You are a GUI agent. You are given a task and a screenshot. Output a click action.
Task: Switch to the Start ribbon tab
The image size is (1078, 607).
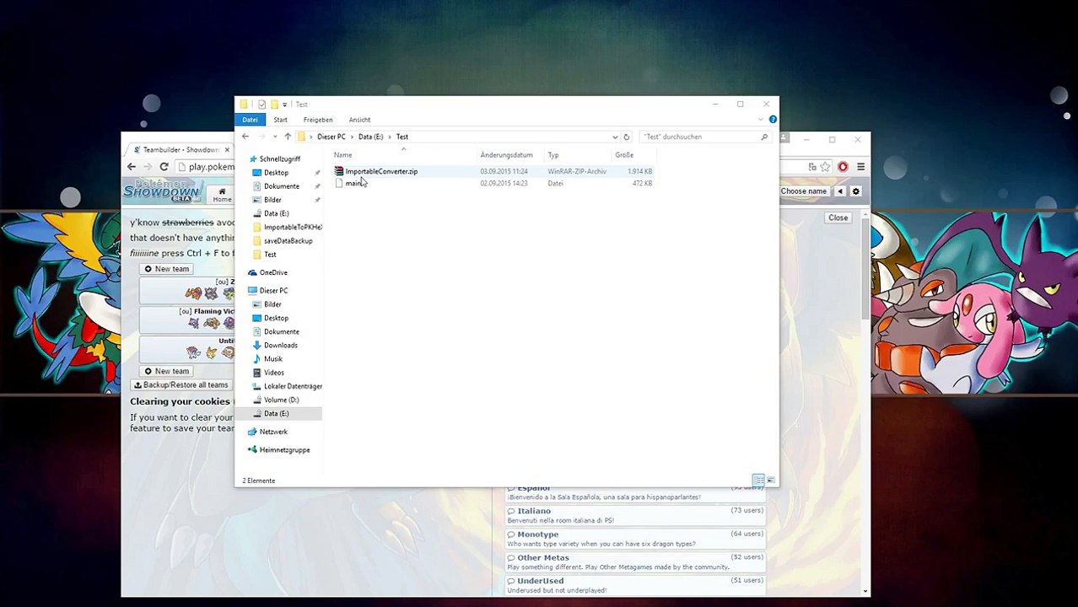[x=280, y=120]
